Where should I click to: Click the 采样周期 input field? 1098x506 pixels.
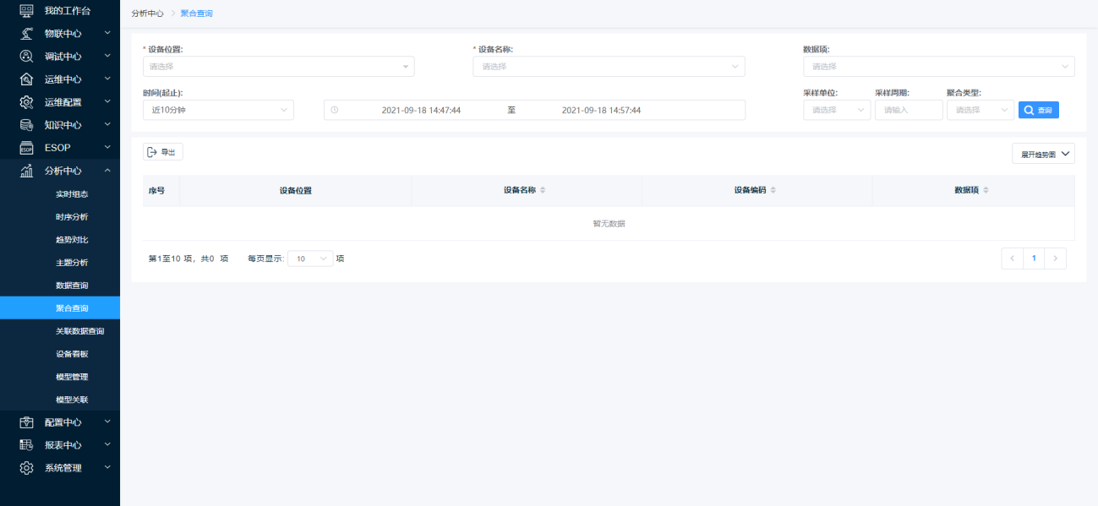(x=908, y=110)
